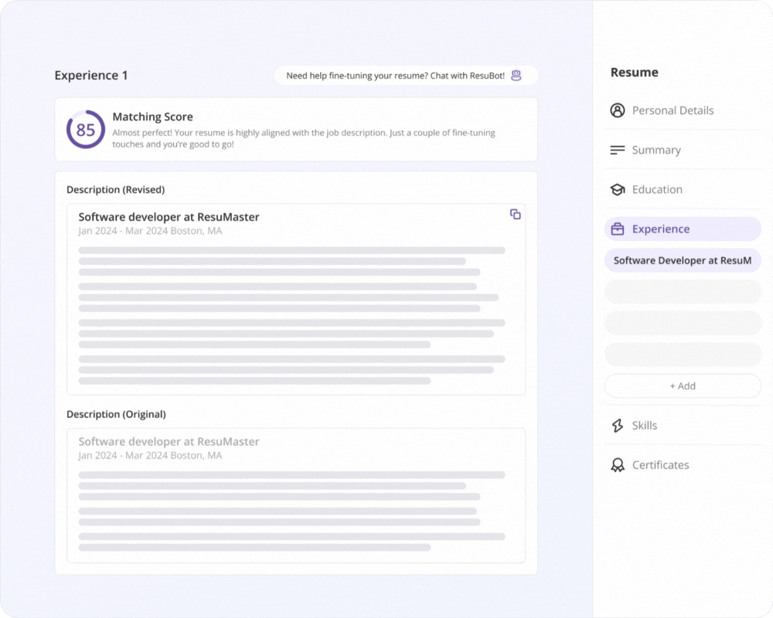773x618 pixels.
Task: Select Software Developer at ResuM entry
Action: tap(683, 261)
